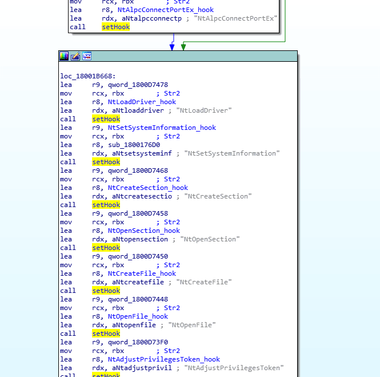The image size is (380, 377).
Task: Click the edit node comment pencil icon
Action: pyautogui.click(x=75, y=56)
